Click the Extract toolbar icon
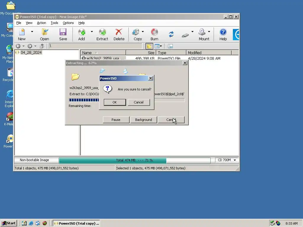303x227 pixels. pyautogui.click(x=102, y=34)
